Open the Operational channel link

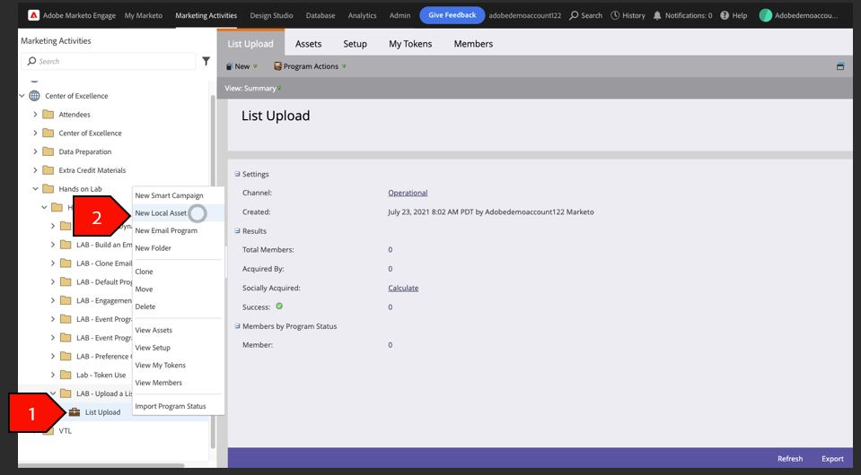(408, 193)
